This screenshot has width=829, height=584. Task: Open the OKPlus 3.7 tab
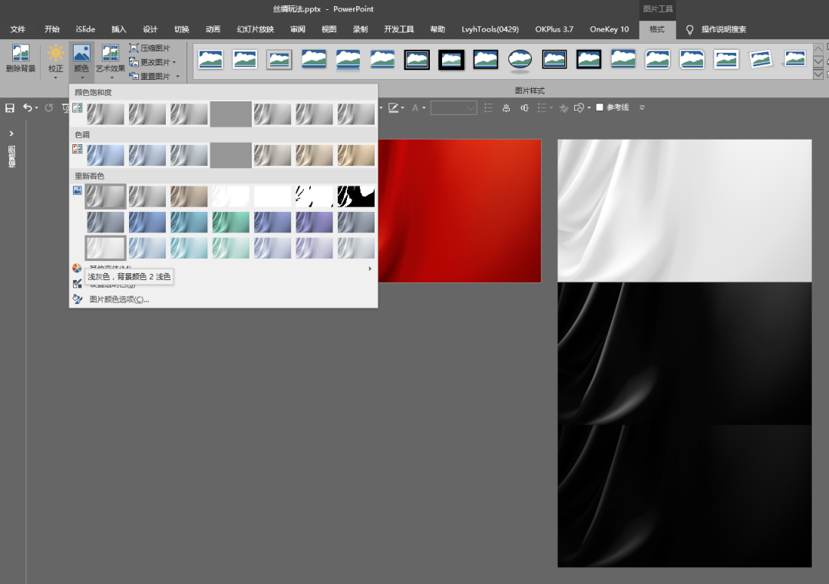(x=553, y=30)
